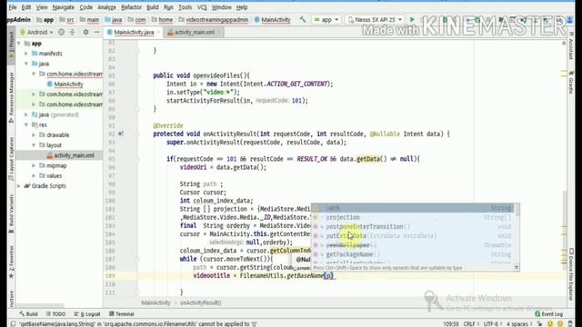Click the tool windows toggle icon in status bar
Viewport: 582px width, 327px height.
pos(13,323)
